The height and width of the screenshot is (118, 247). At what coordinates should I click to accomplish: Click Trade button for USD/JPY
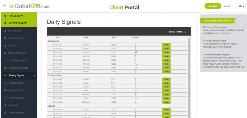coord(166,72)
